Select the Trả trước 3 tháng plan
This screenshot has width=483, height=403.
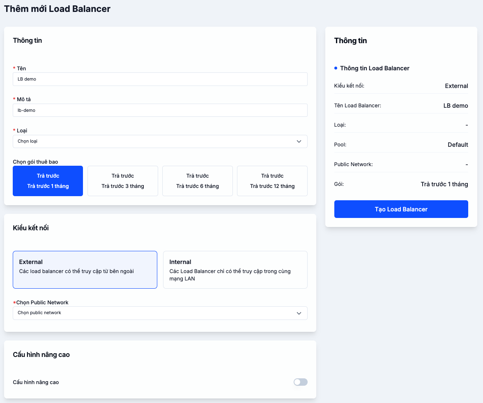(122, 181)
